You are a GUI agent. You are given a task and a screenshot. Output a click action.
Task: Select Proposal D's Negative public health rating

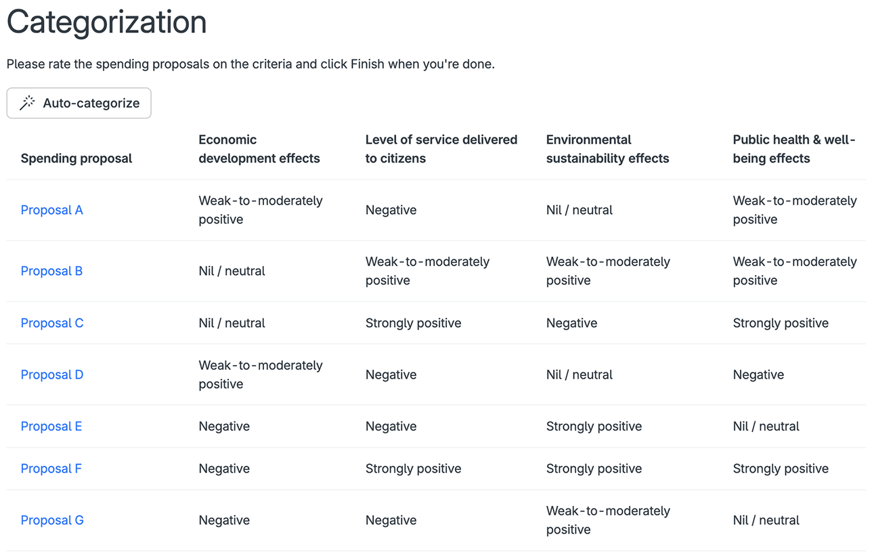[x=758, y=375]
